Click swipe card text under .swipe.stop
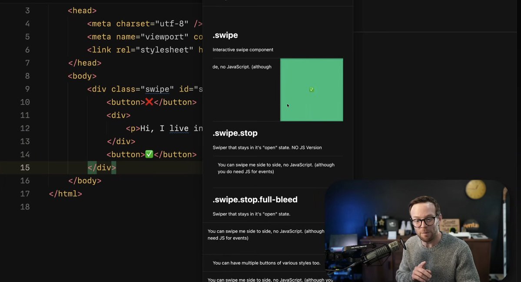The height and width of the screenshot is (282, 521). (x=276, y=168)
